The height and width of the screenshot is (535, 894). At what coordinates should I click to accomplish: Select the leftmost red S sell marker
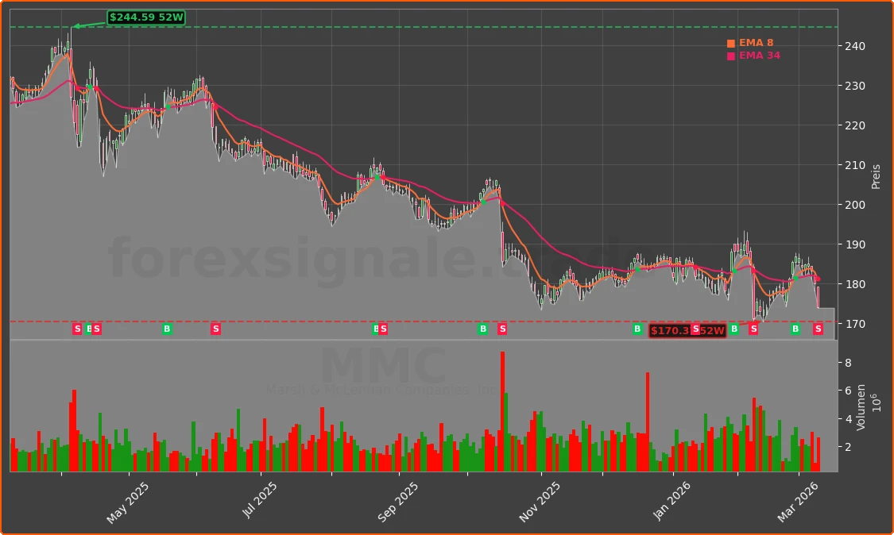pyautogui.click(x=77, y=328)
